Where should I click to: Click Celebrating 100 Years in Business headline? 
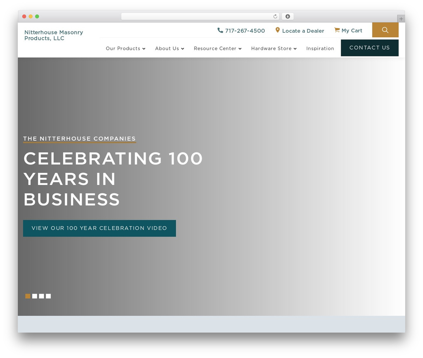tap(113, 179)
